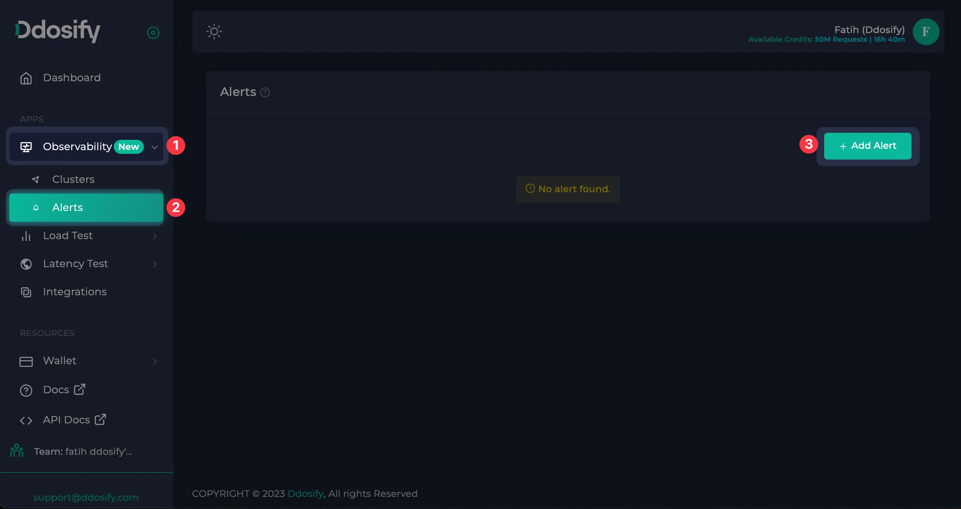
Task: Open the F user avatar menu
Action: click(x=926, y=32)
